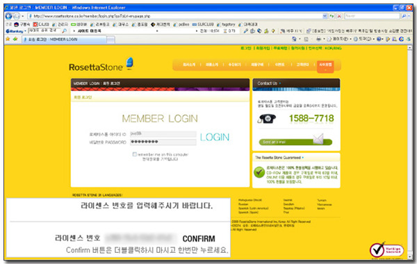This screenshot has width=417, height=264.
Task: Click the green send an email bar
Action: click(x=295, y=142)
